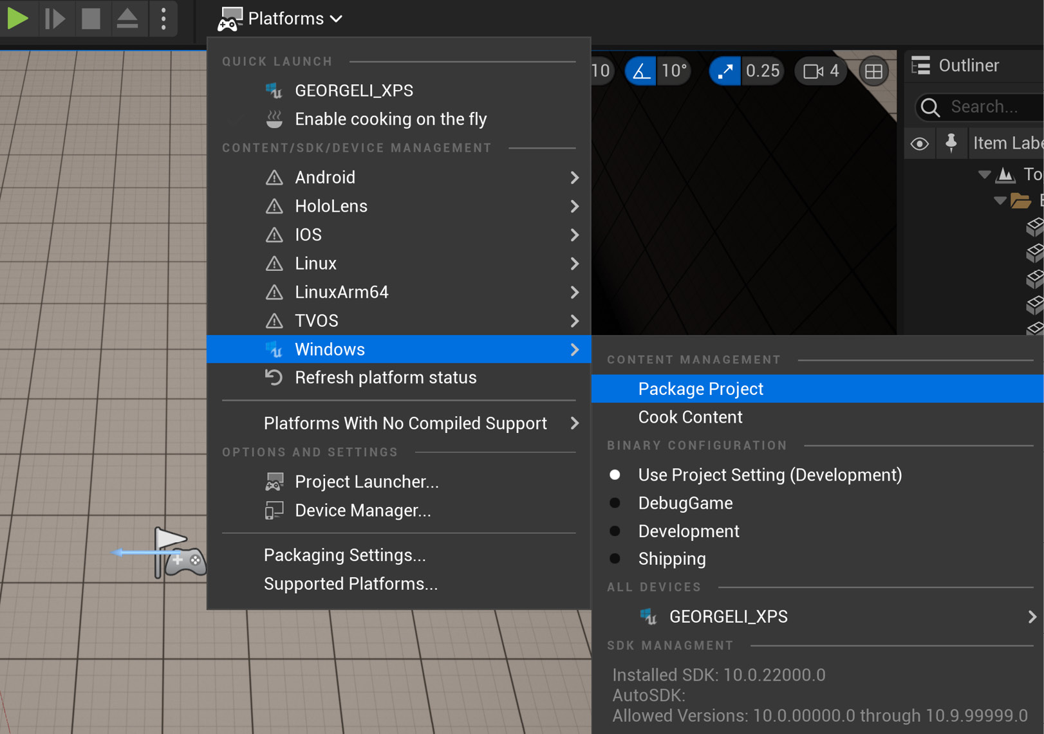Open rotation snap value 10° dropdown
The width and height of the screenshot is (1044, 734).
tap(674, 71)
